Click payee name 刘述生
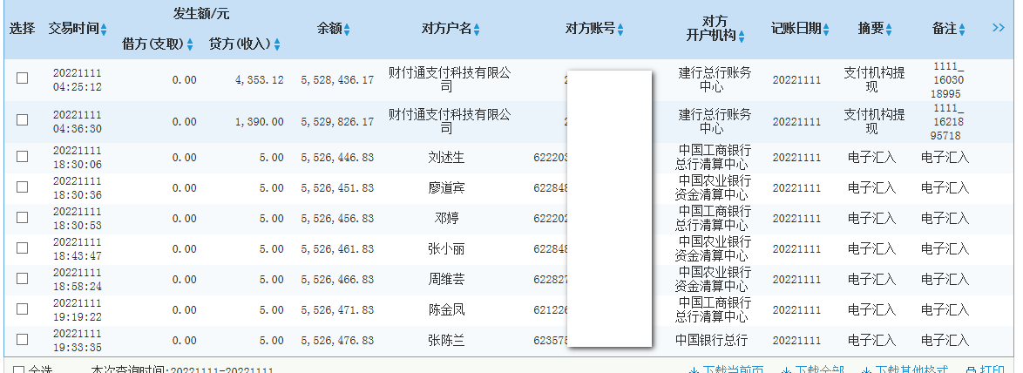This screenshot has height=373, width=1023. click(446, 158)
